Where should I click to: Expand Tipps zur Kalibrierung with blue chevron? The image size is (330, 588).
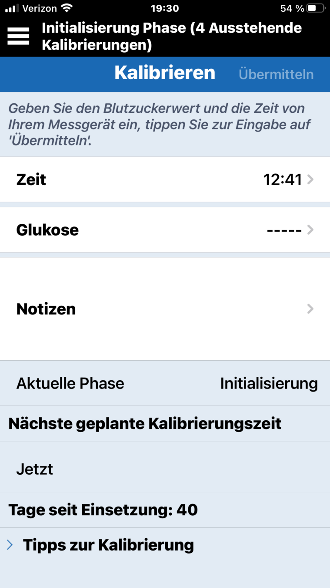click(x=10, y=545)
